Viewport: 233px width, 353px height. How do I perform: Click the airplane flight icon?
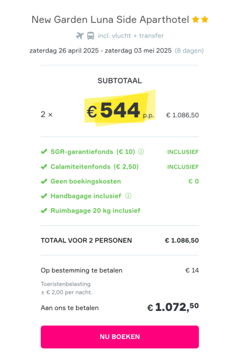pyautogui.click(x=79, y=36)
